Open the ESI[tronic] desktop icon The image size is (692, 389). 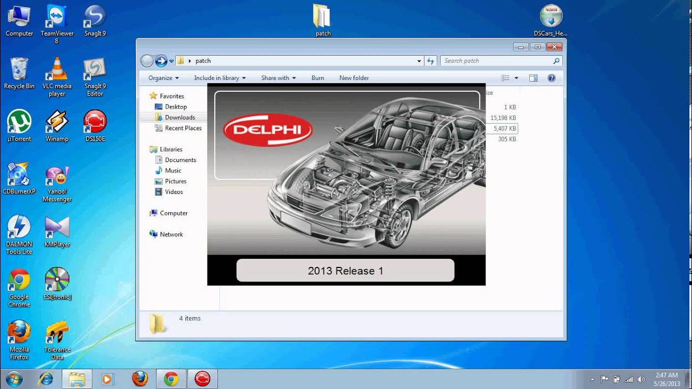coord(57,282)
